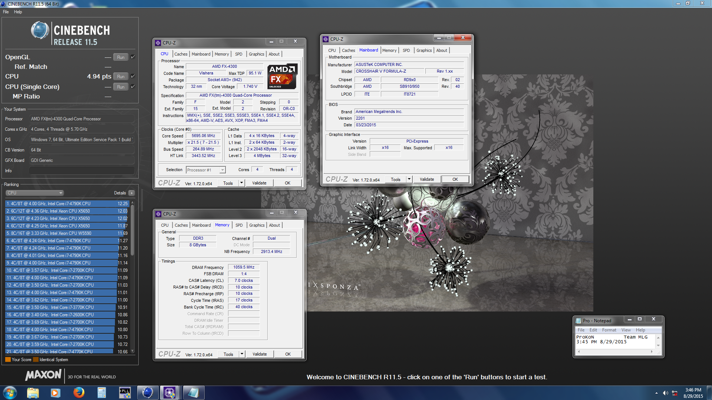Open Notepad View menu
This screenshot has height=400, width=712.
[x=626, y=330]
